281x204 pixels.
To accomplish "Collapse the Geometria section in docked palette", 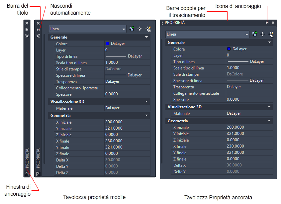I will point(269,121).
